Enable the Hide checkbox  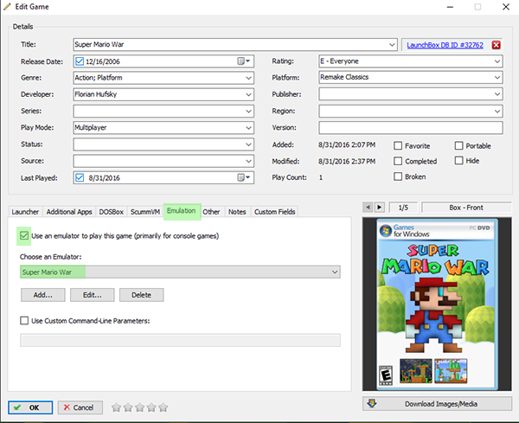[458, 161]
